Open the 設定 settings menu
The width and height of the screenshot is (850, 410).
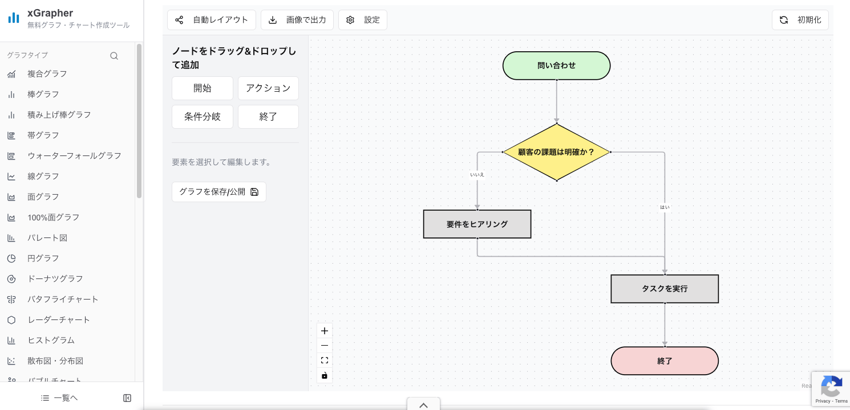tap(363, 19)
